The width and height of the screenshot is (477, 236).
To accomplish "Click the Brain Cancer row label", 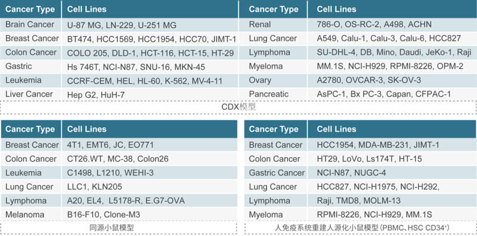I will point(30,24).
